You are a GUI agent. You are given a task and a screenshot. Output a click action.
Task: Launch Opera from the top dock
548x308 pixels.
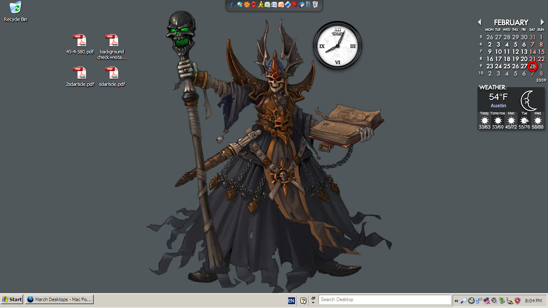tap(253, 5)
